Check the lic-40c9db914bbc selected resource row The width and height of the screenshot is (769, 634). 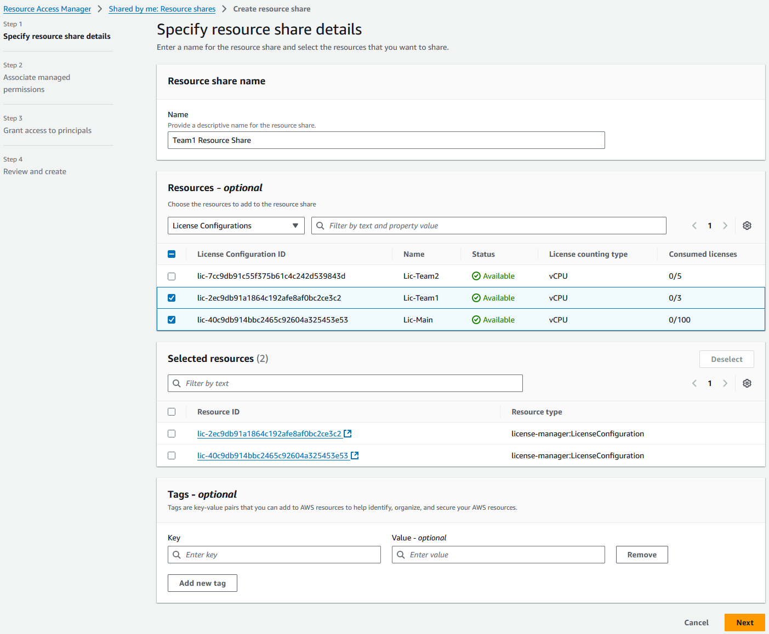172,456
